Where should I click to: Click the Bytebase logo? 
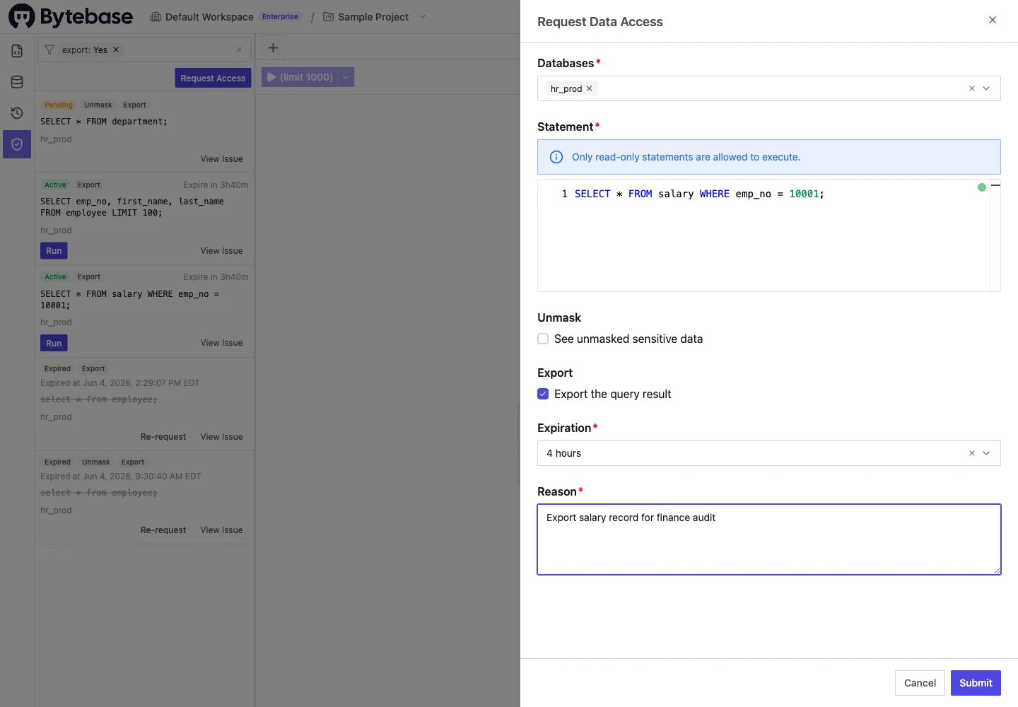pos(71,16)
